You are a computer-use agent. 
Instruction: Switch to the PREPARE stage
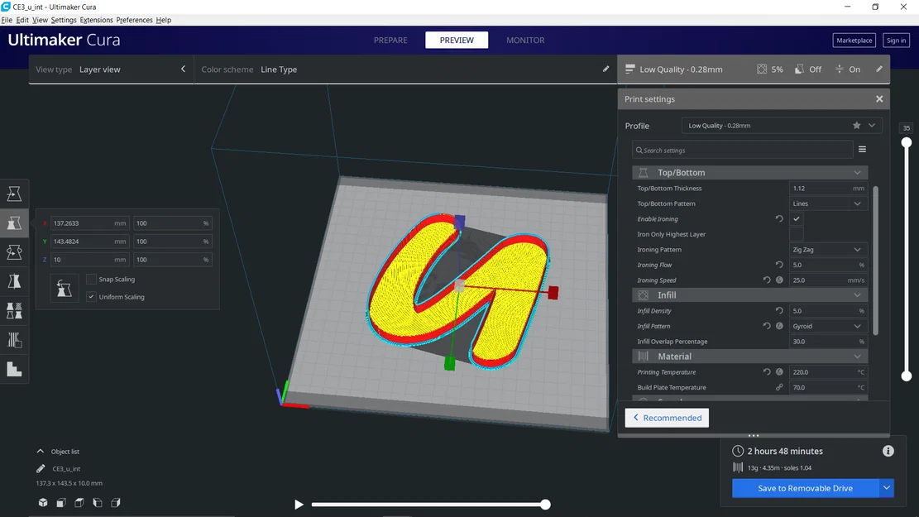coord(390,40)
